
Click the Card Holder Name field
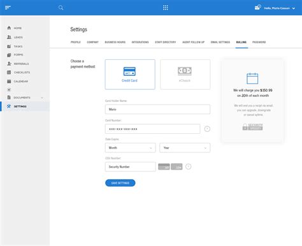[x=157, y=110]
